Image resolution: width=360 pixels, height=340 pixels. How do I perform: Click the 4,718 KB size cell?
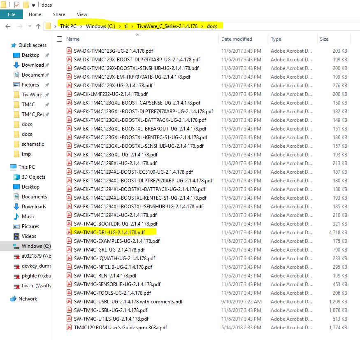[338, 233]
